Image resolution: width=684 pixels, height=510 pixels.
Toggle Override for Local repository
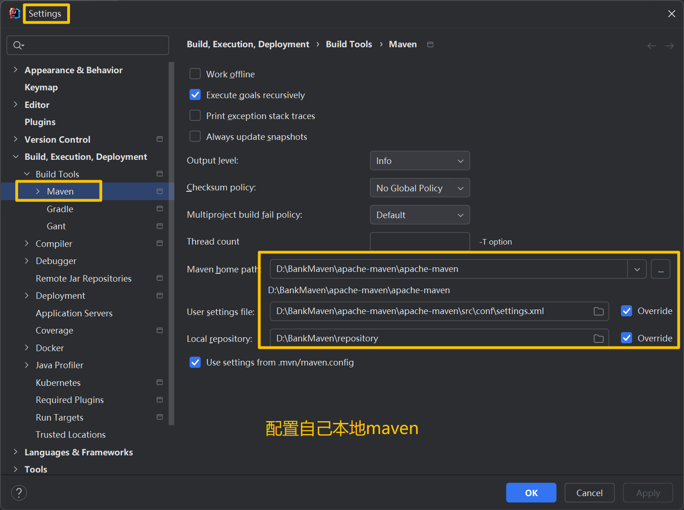627,338
